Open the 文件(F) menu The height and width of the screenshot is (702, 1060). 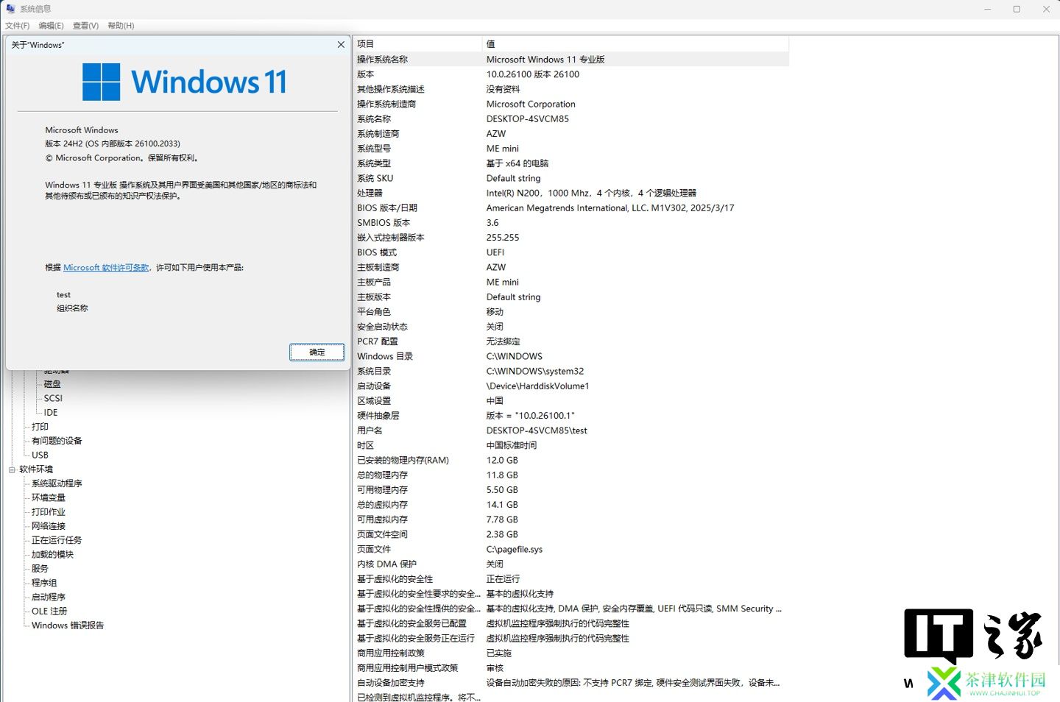(18, 26)
